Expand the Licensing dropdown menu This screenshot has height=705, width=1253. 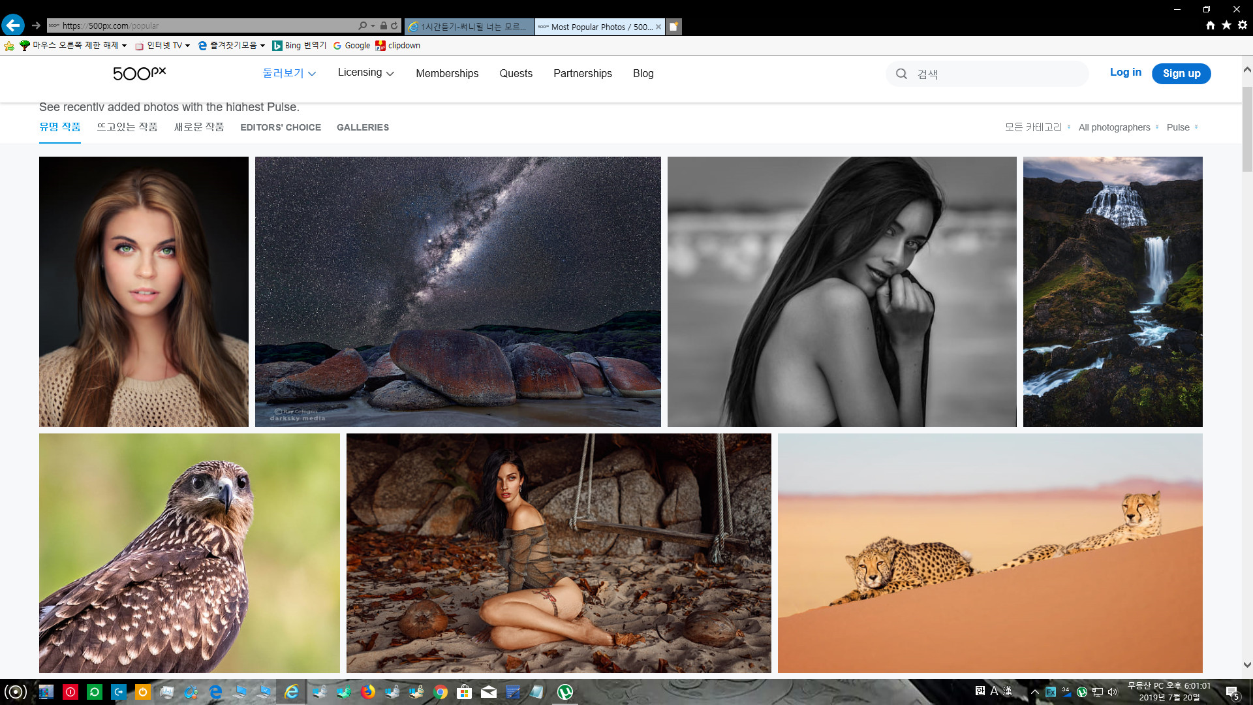point(365,72)
